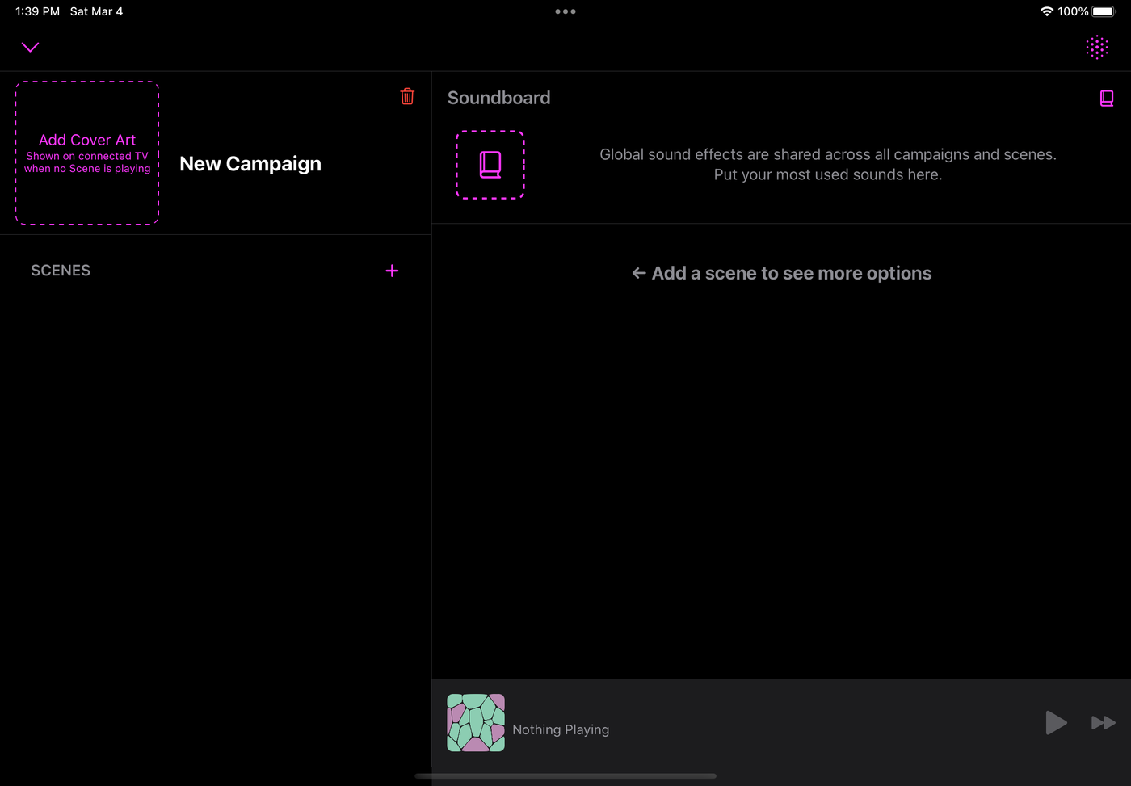1131x786 pixels.
Task: Collapse the campaign view with the chevron
Action: pyautogui.click(x=30, y=48)
